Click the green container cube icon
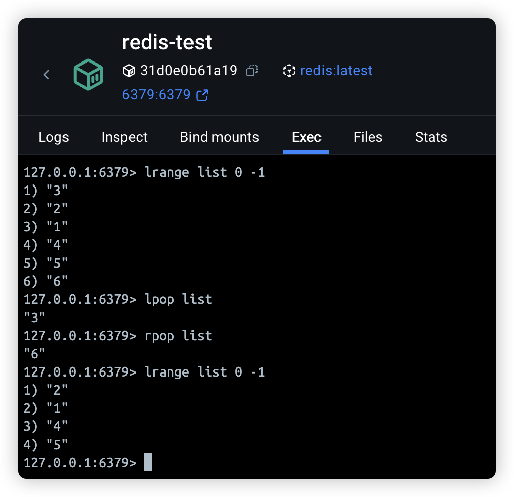514x497 pixels. click(x=88, y=75)
